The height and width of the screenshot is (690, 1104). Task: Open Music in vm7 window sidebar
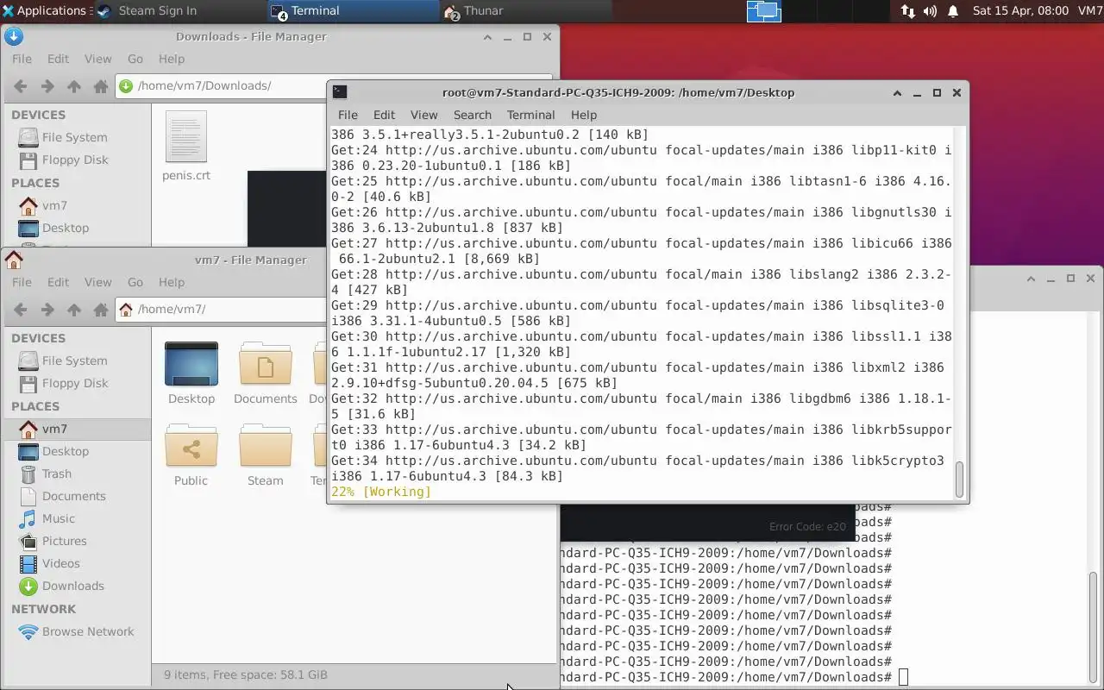click(x=59, y=518)
